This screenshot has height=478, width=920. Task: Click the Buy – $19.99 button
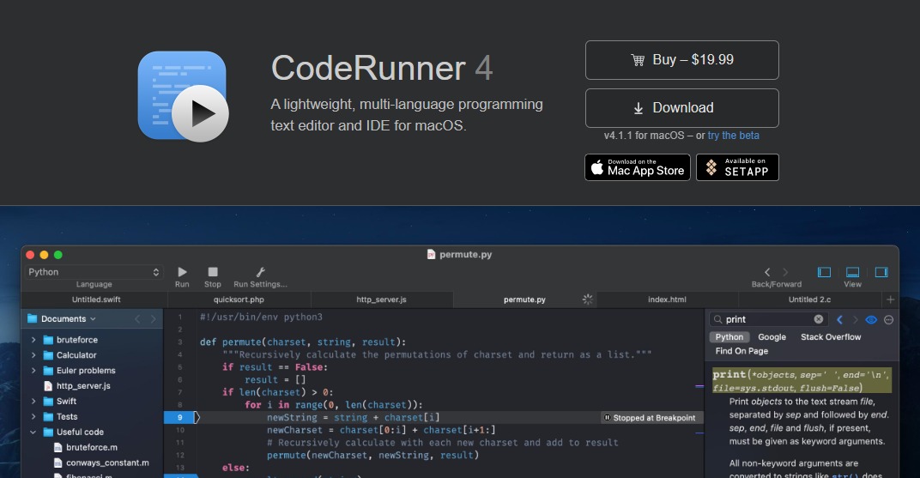(681, 60)
